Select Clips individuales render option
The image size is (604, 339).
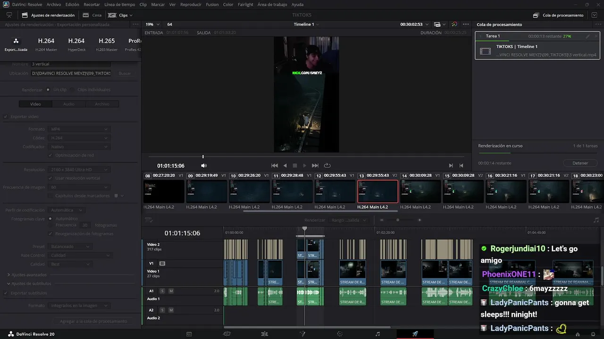click(x=72, y=89)
